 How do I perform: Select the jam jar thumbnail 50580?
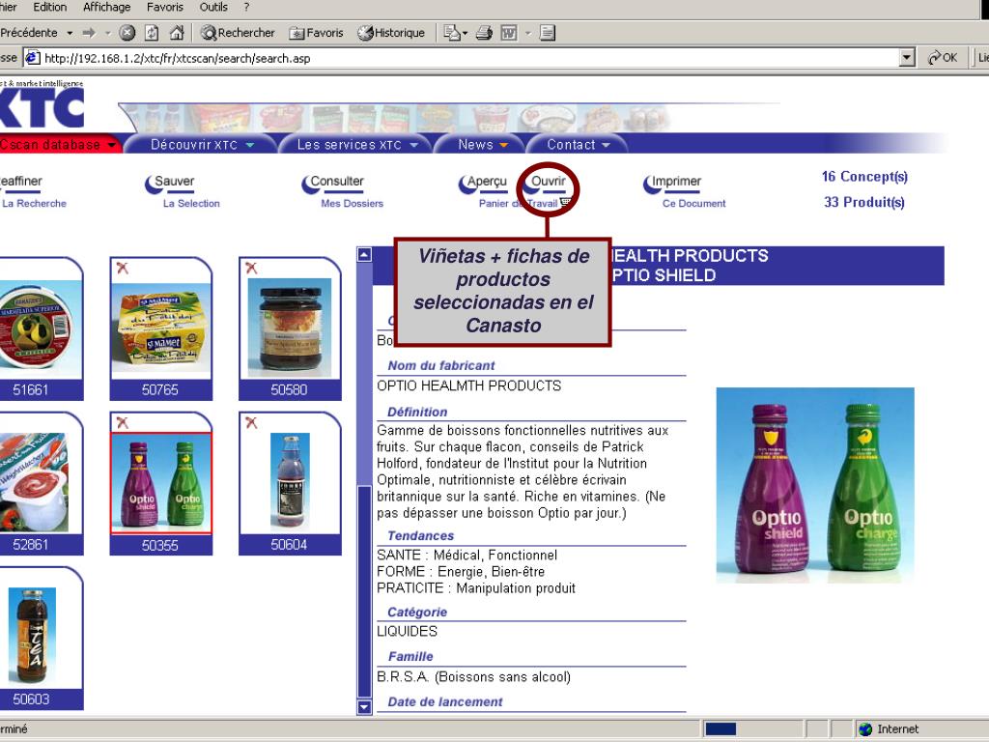tap(290, 328)
